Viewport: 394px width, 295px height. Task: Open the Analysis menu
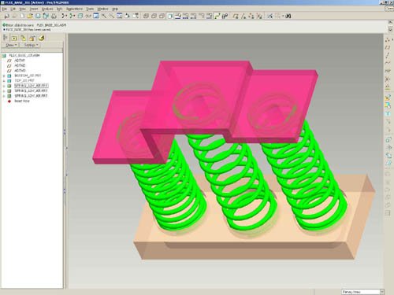pos(47,9)
